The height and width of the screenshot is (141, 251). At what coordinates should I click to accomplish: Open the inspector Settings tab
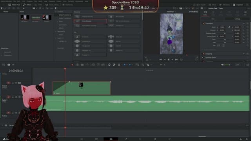(237, 19)
